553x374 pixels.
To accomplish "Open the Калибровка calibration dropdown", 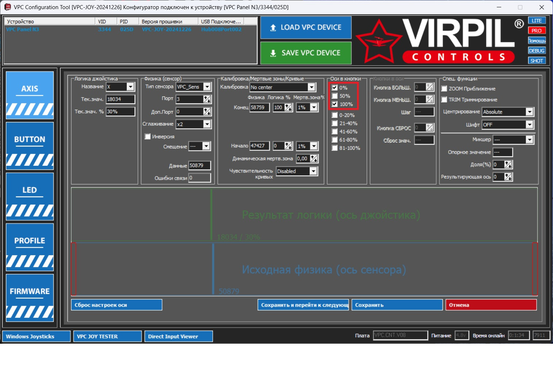I will coord(311,87).
